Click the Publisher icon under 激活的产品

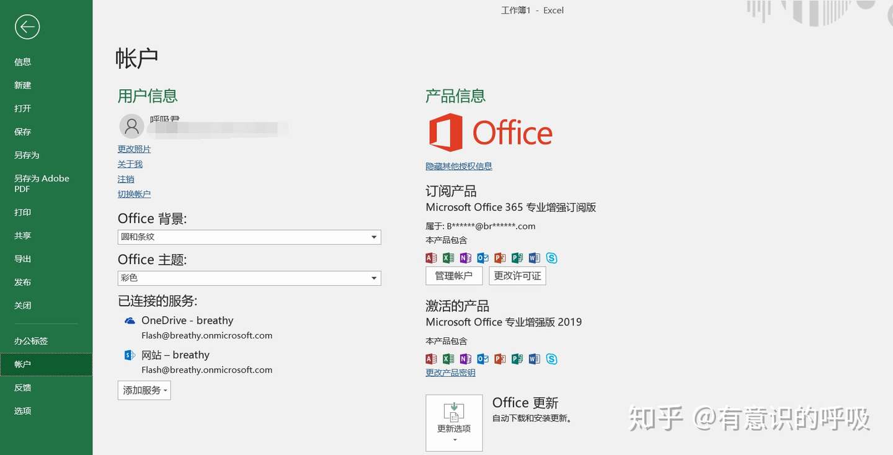[517, 359]
